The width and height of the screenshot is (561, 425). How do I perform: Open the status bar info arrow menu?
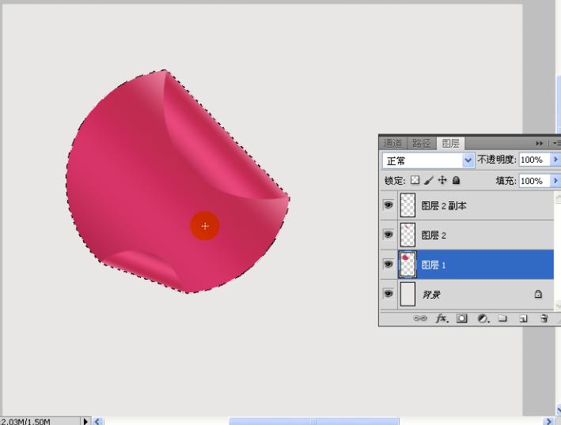[x=85, y=421]
